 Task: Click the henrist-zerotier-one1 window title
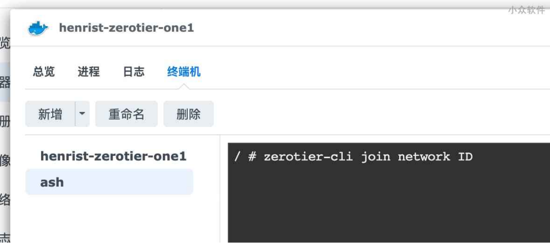[127, 28]
